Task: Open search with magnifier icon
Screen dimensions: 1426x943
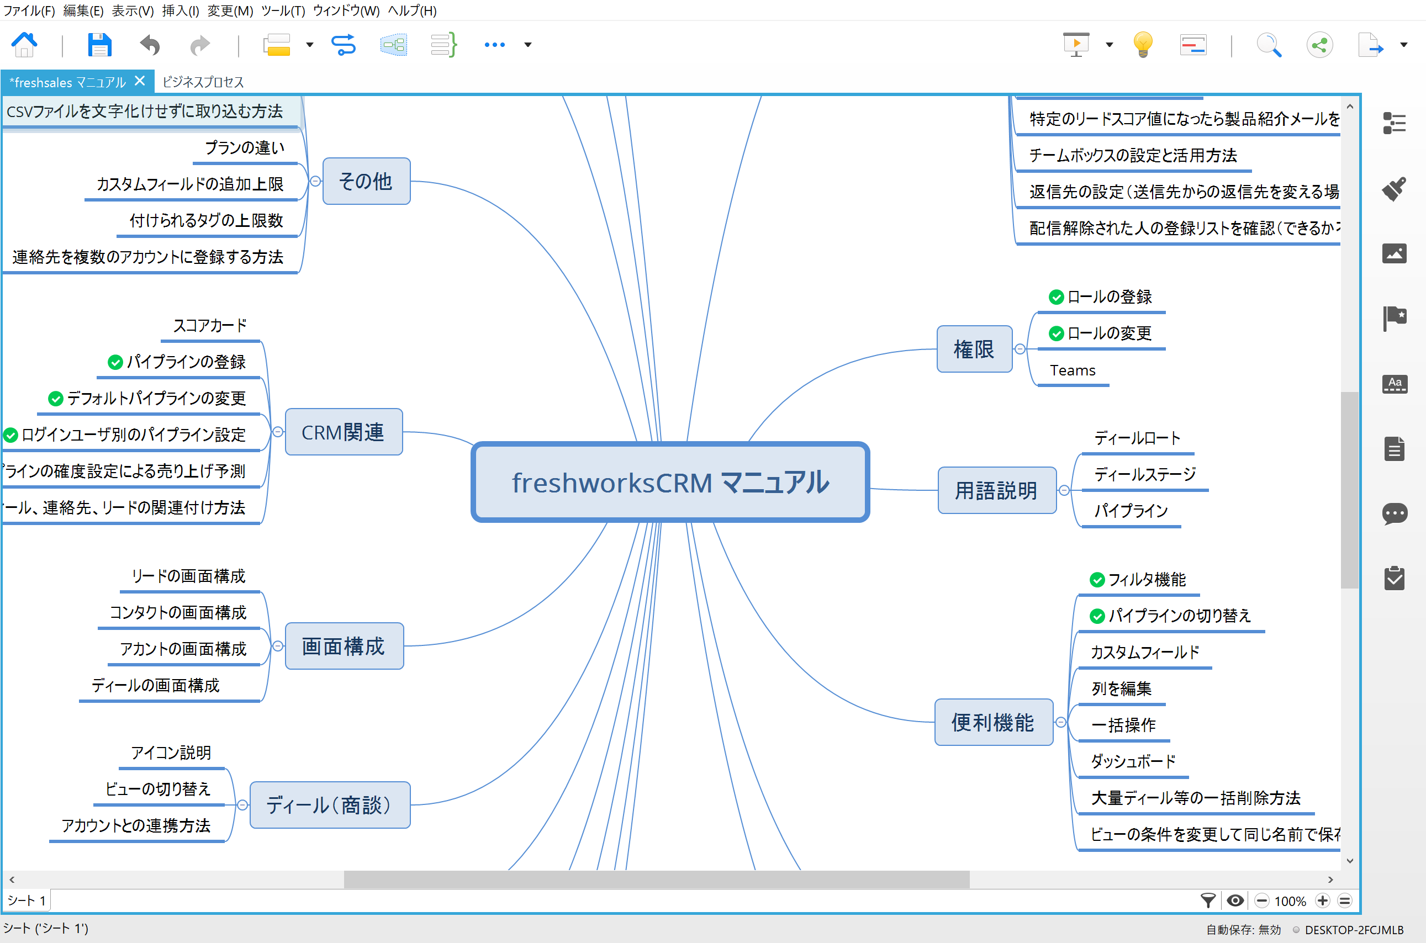Action: 1269,45
